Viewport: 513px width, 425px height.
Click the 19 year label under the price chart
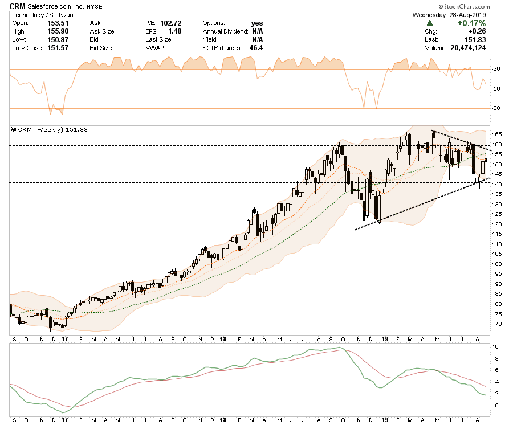385,339
